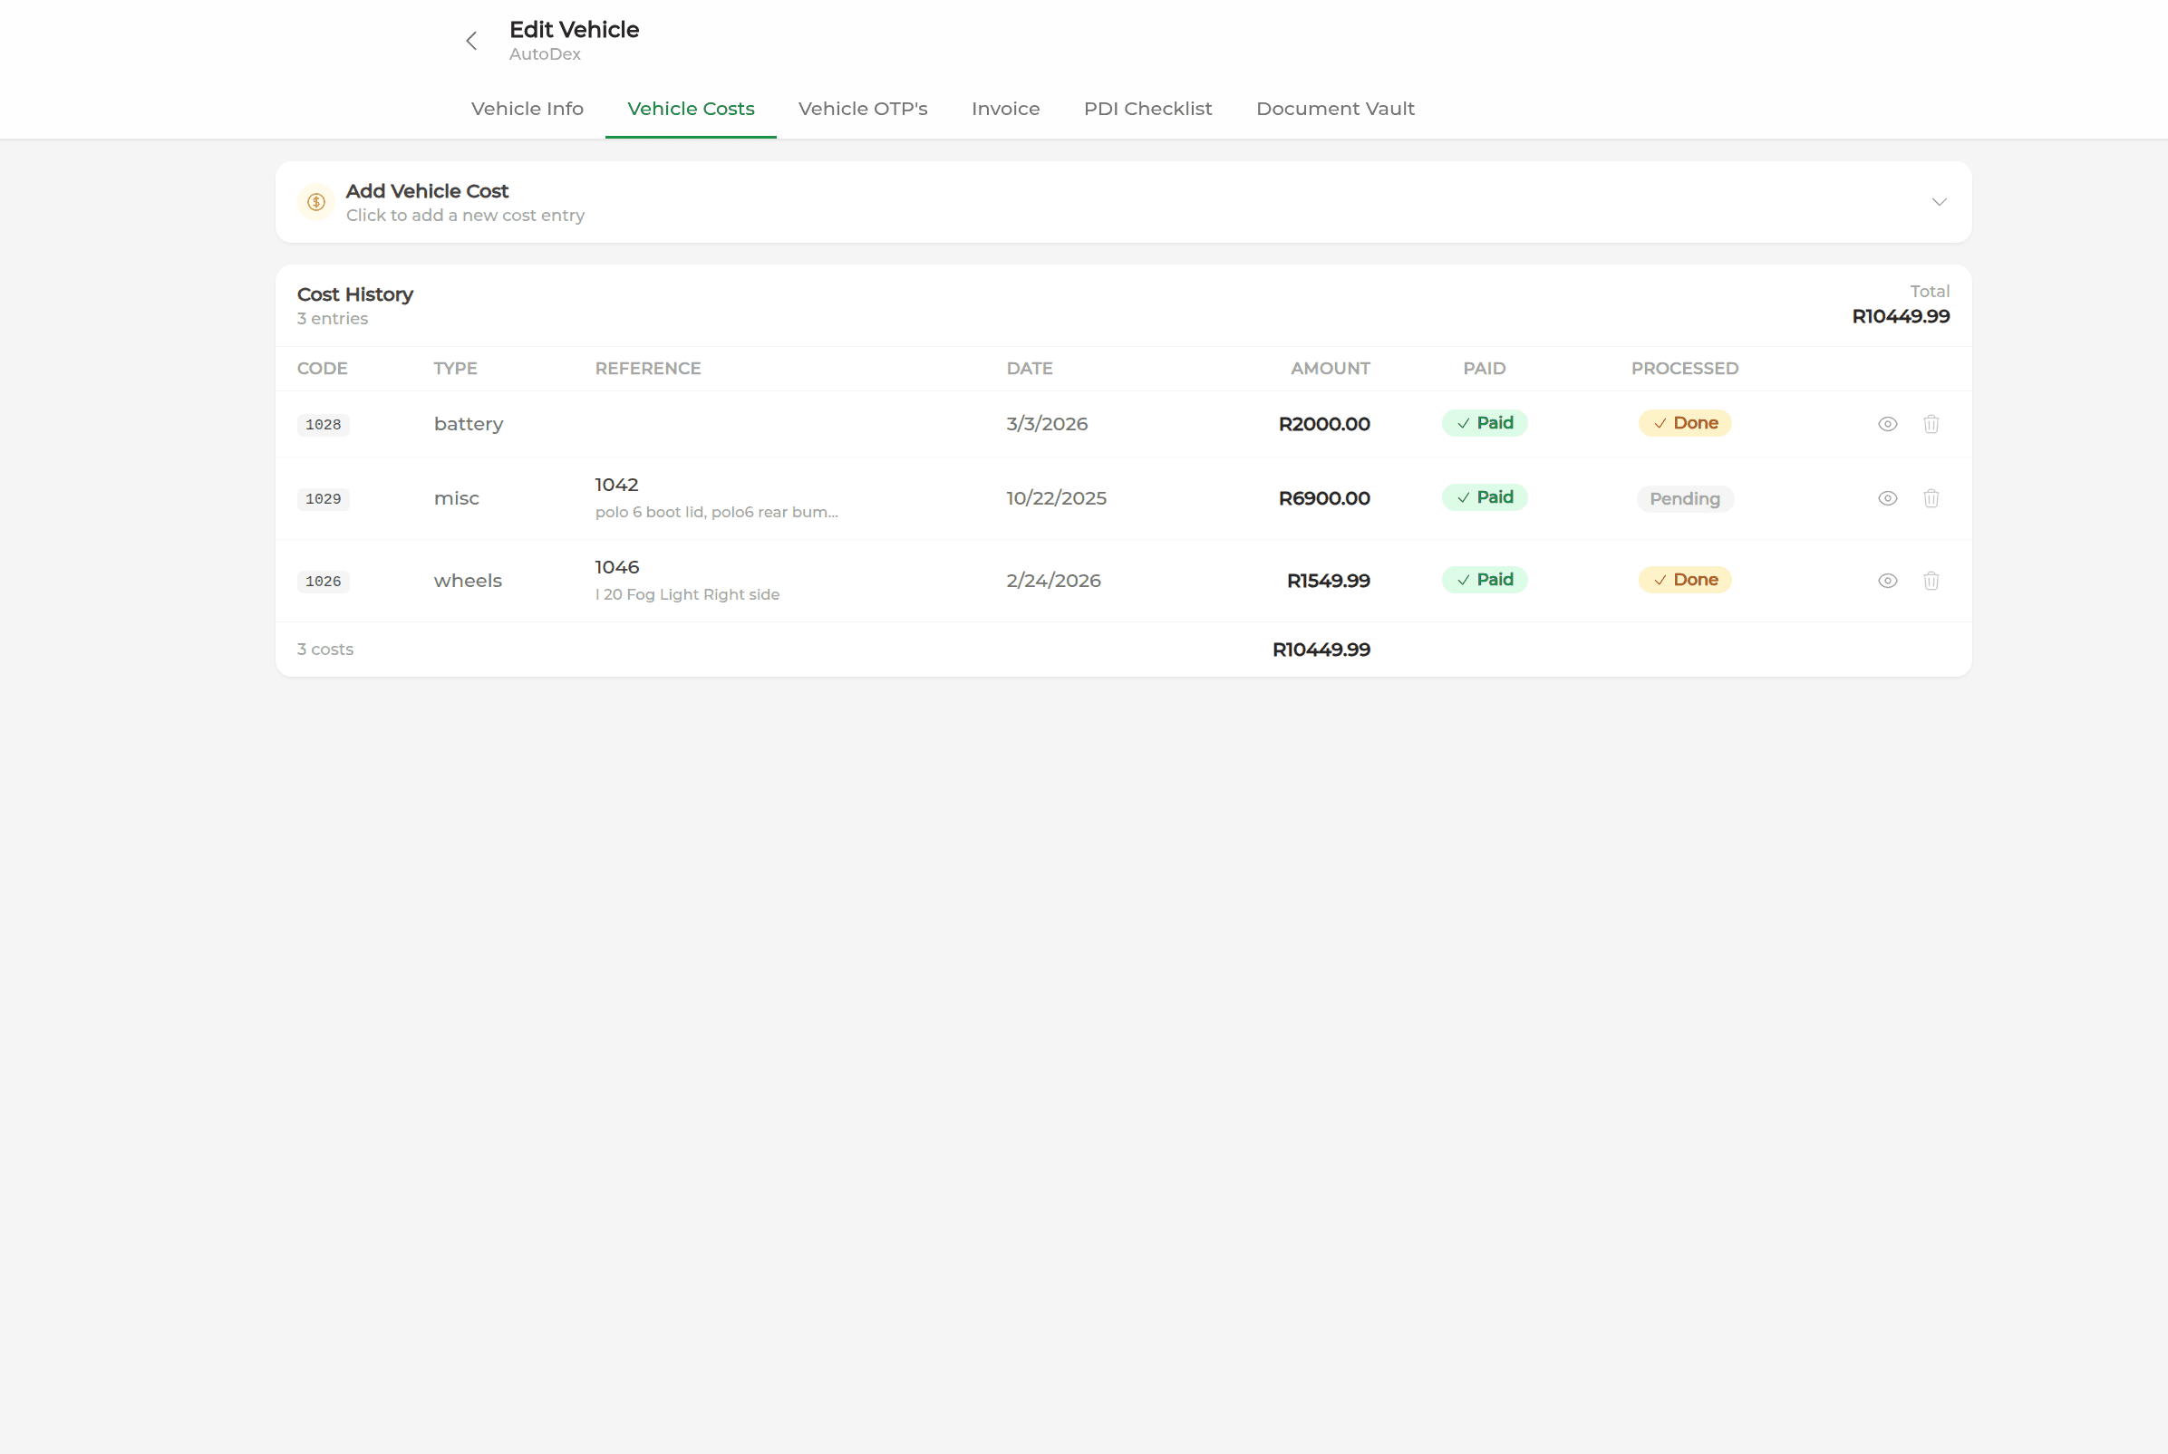This screenshot has width=2168, height=1454.
Task: Switch to the Vehicle Info tab
Action: (527, 109)
